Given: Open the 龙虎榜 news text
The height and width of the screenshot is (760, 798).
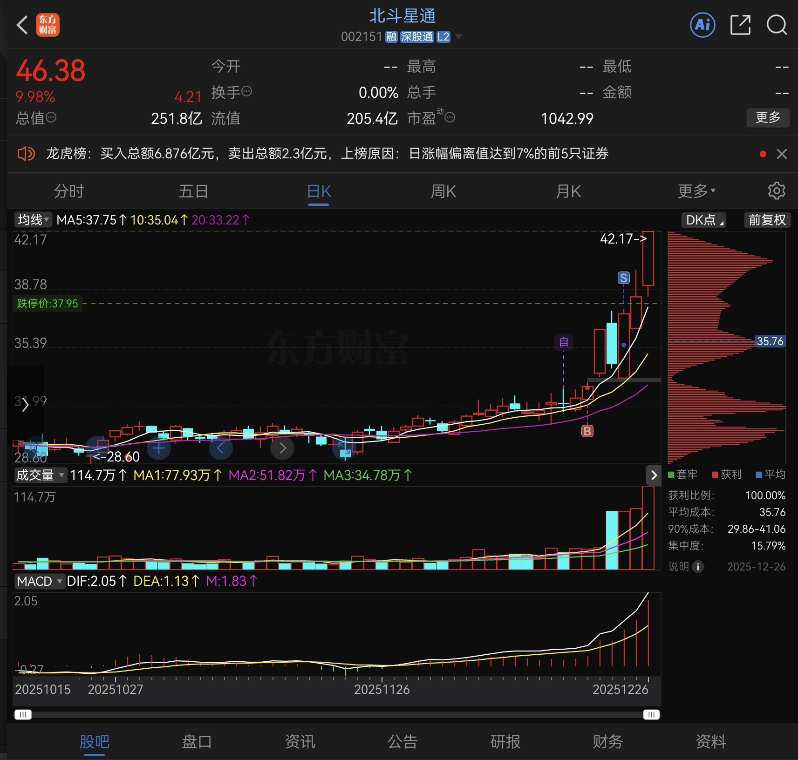Looking at the screenshot, I should [327, 154].
